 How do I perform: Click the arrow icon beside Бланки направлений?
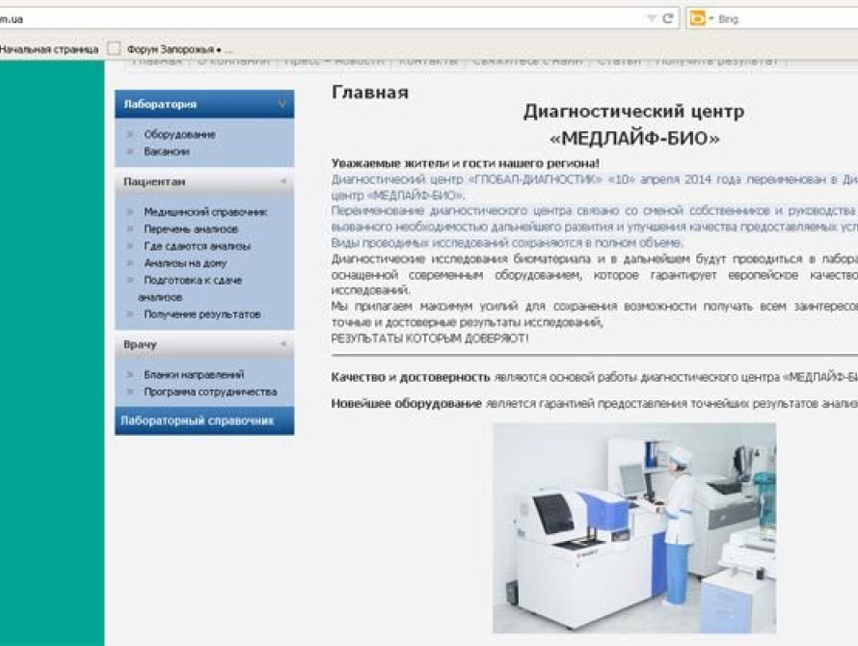click(x=130, y=374)
